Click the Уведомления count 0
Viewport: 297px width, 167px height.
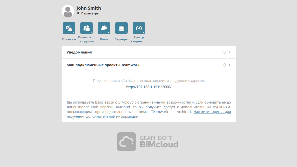[224, 52]
